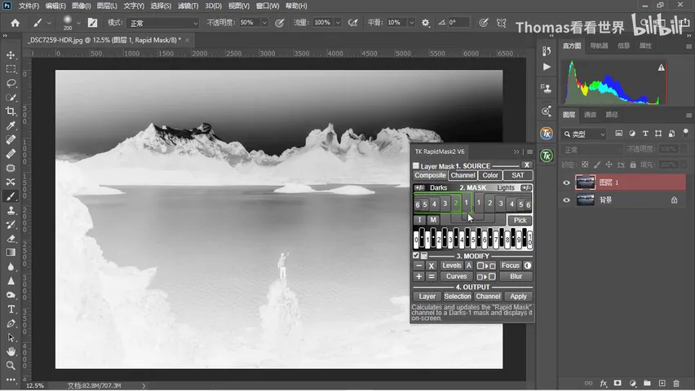Click the Actions play panel icon
Screen dimensions: 695x391
click(547, 67)
